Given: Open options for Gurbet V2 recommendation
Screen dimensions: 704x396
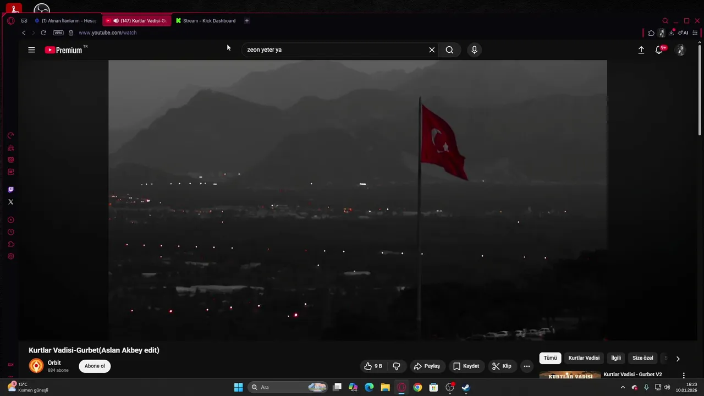Looking at the screenshot, I should point(684,375).
